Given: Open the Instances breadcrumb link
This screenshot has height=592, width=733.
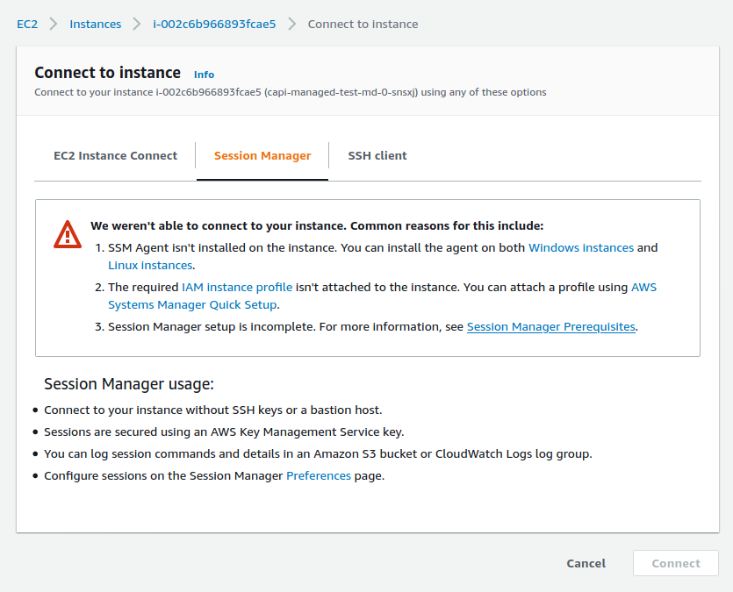Looking at the screenshot, I should (96, 24).
